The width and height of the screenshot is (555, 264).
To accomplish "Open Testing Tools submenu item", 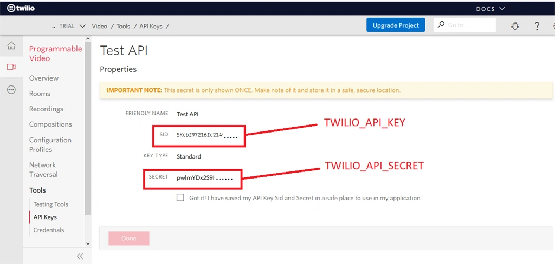I will pos(50,204).
